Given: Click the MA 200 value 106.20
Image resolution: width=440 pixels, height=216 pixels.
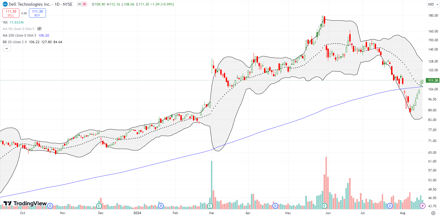Looking at the screenshot, I should (44, 35).
